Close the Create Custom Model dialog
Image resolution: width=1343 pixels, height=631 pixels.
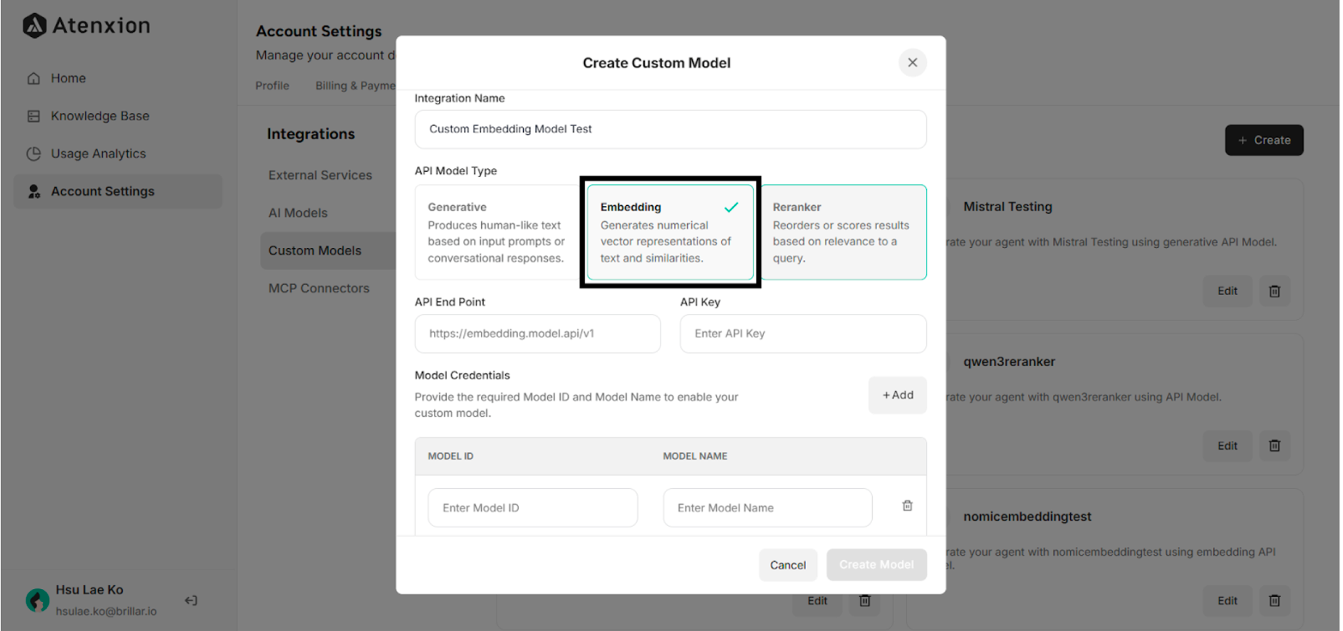click(912, 63)
